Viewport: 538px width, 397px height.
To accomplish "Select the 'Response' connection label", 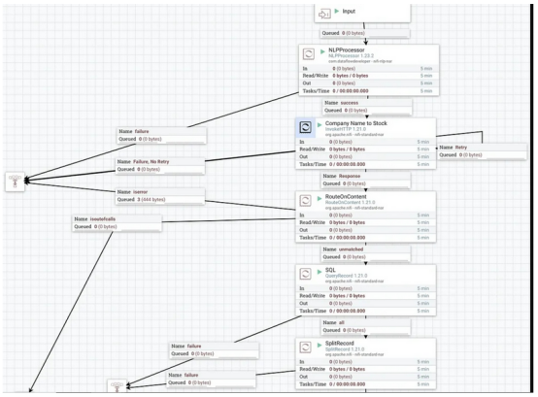I will click(x=366, y=180).
